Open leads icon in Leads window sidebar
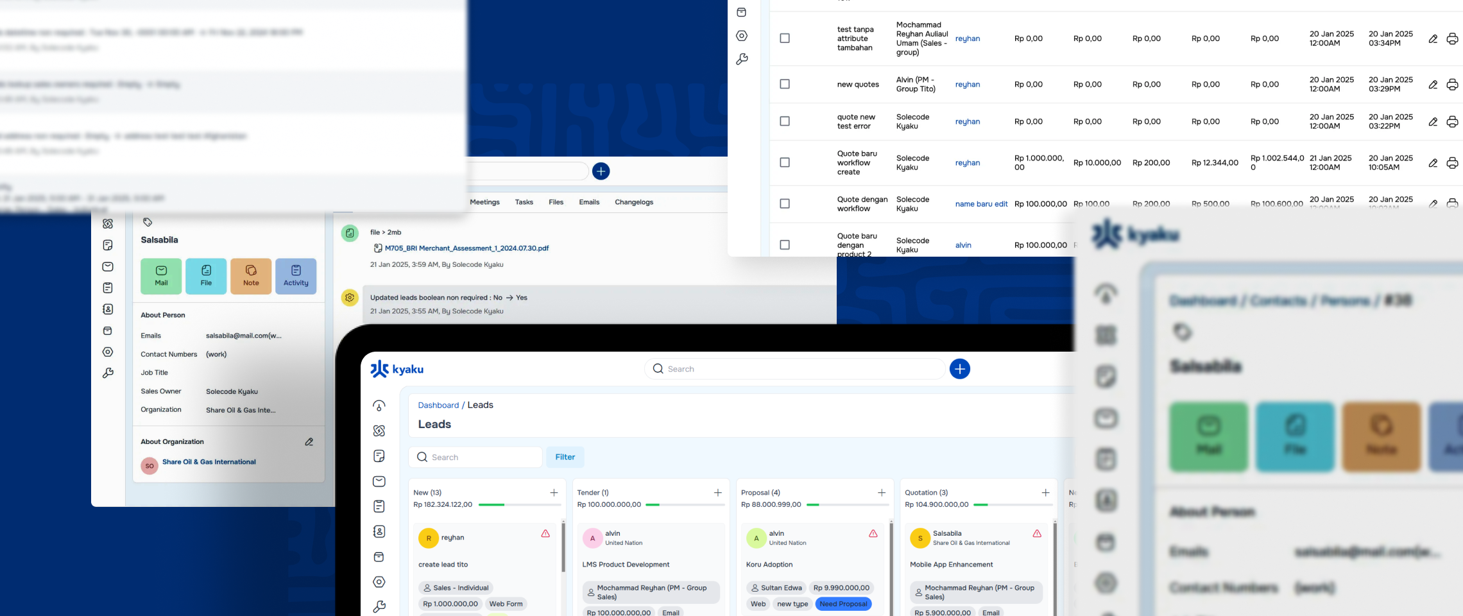Screen dimensions: 1463x616 [379, 431]
